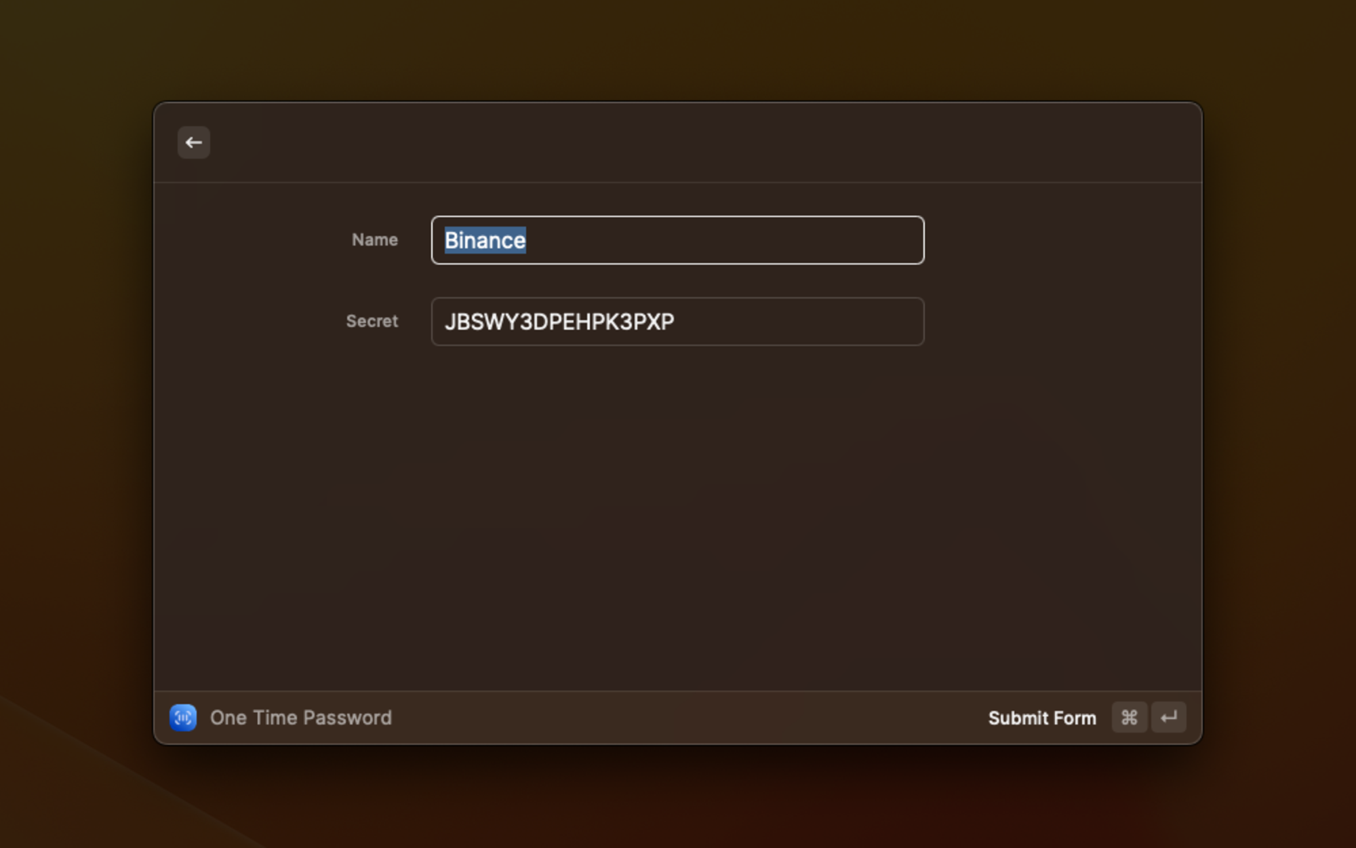Screen dimensions: 1356x848
Task: Click the Command key symbol icon
Action: (x=1129, y=717)
